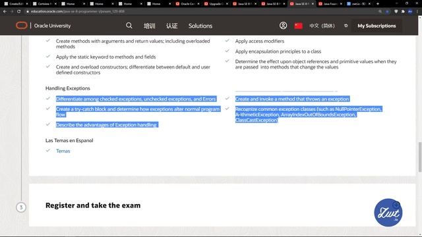
Task: Click the Las Temas en Espanol heading
Action: point(69,140)
